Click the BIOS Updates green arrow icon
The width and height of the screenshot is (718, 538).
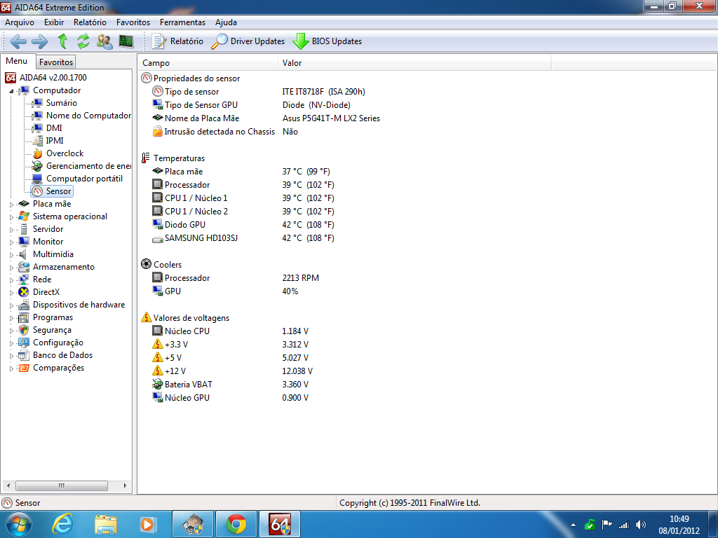300,41
